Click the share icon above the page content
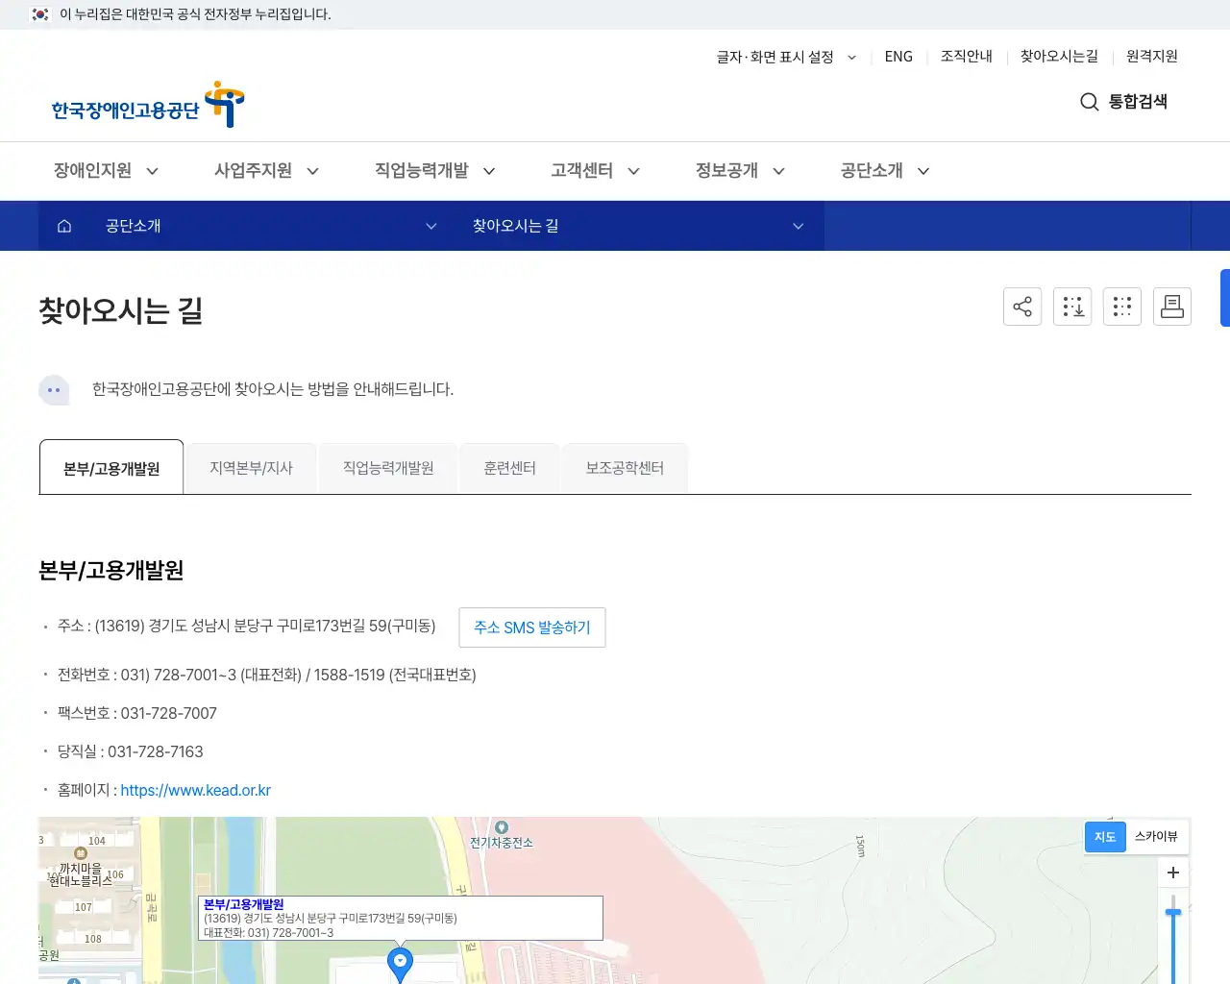 coord(1021,306)
